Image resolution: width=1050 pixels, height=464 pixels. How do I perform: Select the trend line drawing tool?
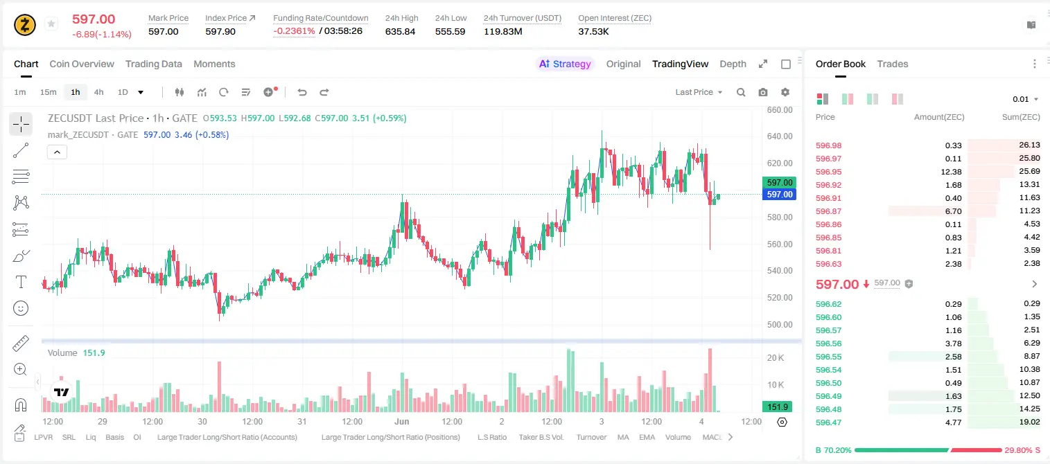[21, 150]
